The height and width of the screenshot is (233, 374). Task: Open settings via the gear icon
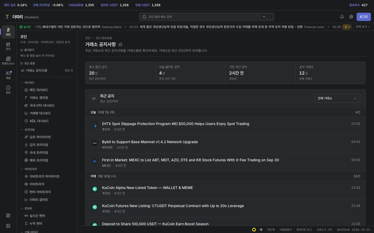click(351, 17)
